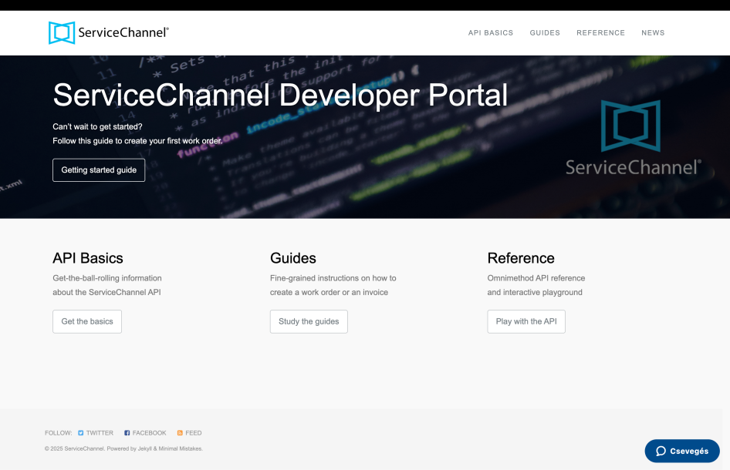Open the Guides navigation item
This screenshot has height=470, width=730.
[x=545, y=33]
